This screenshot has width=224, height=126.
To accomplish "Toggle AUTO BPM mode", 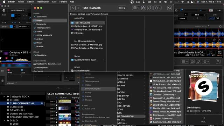I will [212, 18].
